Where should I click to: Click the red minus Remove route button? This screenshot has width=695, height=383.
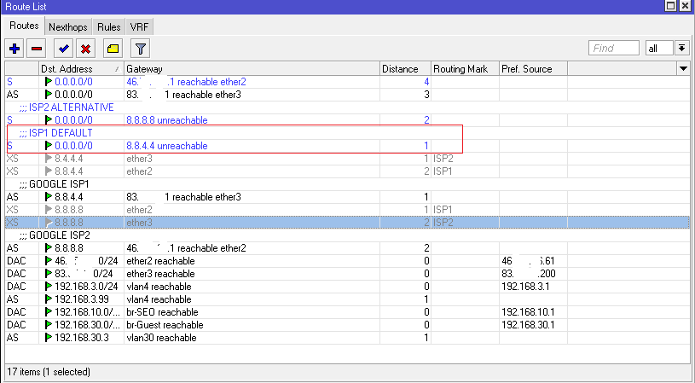tap(36, 49)
